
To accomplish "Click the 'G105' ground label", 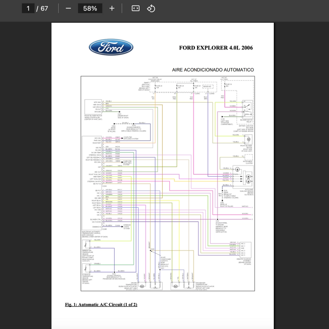I will pos(223,119).
